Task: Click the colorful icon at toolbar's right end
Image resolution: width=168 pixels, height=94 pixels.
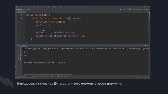Action: 149,9
